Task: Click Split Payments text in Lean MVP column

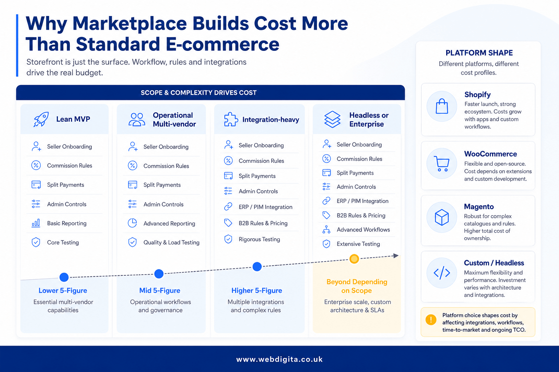Action: [x=66, y=185]
